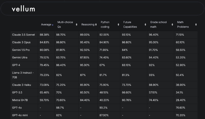Click Mixtral multi-choice value 70.60%
205x119 pixels.
point(61,100)
